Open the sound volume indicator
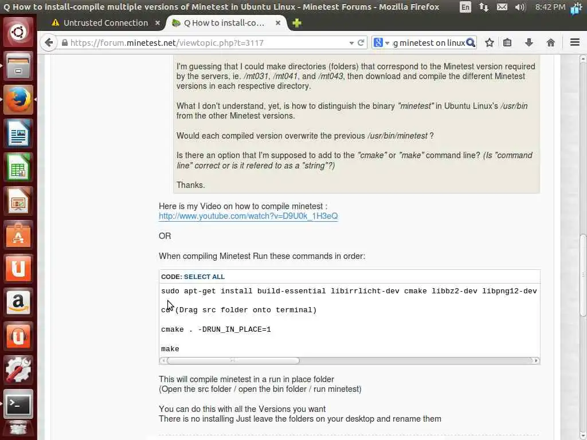 521,7
